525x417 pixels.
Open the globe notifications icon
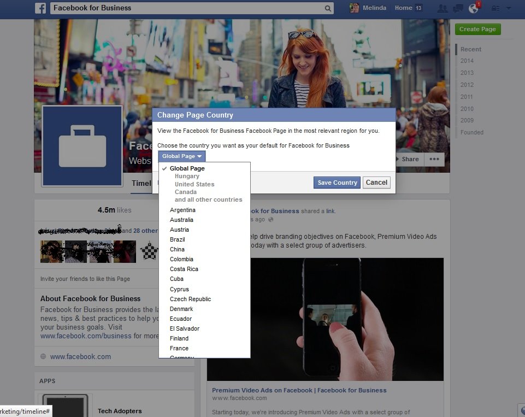pyautogui.click(x=474, y=8)
